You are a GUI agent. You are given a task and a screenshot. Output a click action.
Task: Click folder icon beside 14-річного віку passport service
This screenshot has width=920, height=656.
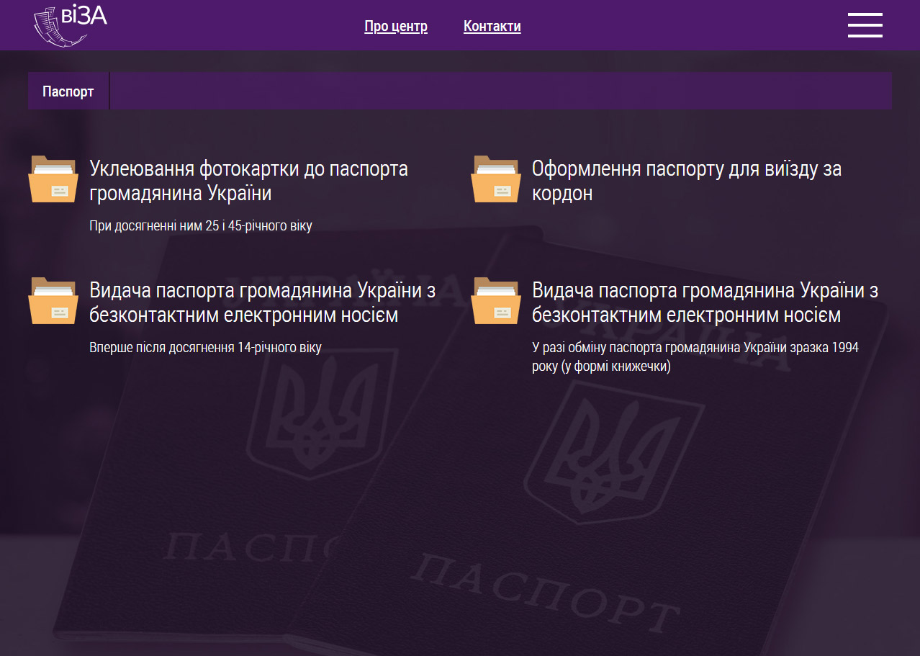pos(53,301)
